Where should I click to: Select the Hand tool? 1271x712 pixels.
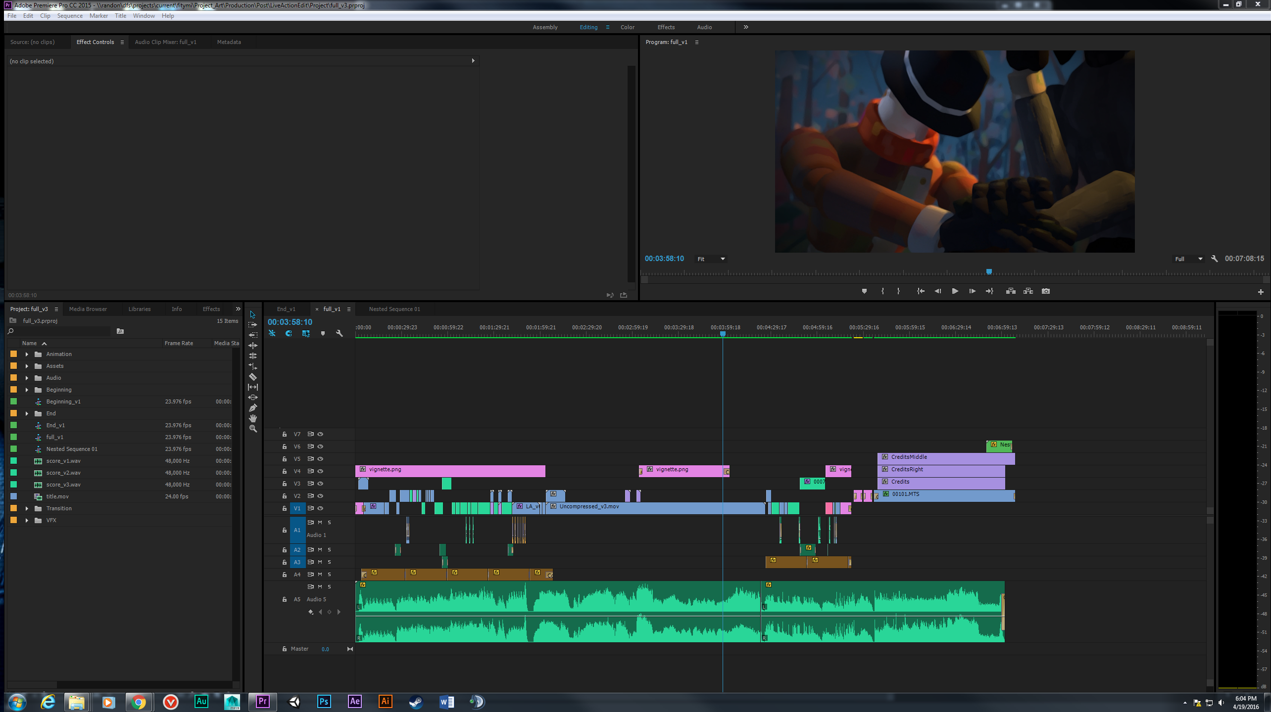tap(252, 418)
